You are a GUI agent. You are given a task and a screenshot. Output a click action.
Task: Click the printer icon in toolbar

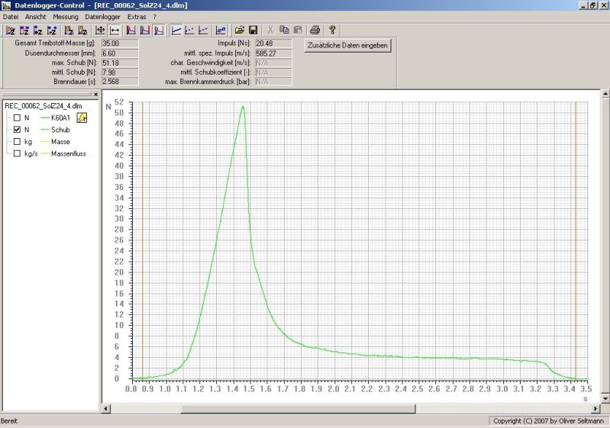click(x=315, y=31)
